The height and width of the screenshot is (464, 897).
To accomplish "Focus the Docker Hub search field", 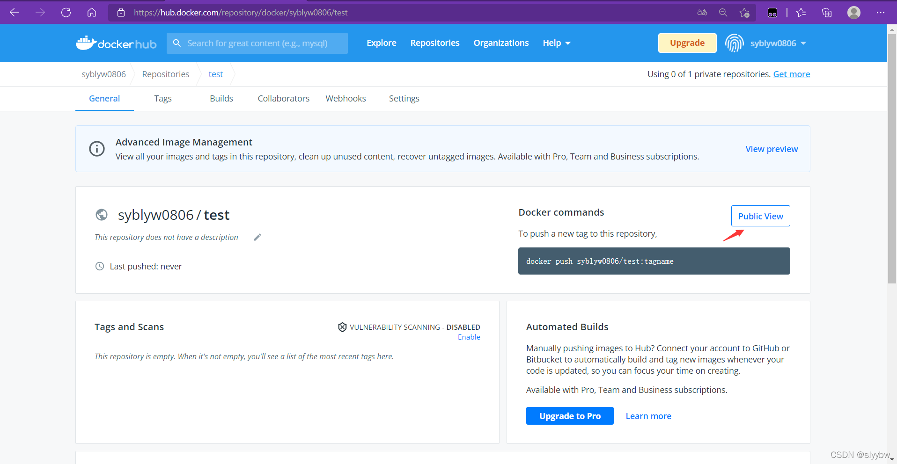I will [x=257, y=43].
